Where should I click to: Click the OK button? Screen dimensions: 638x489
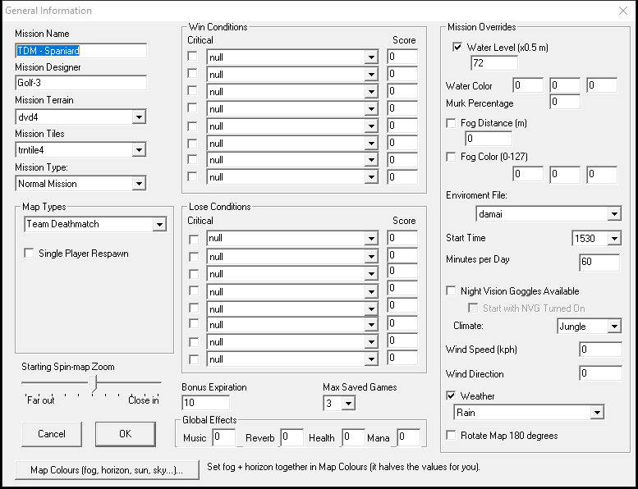126,434
